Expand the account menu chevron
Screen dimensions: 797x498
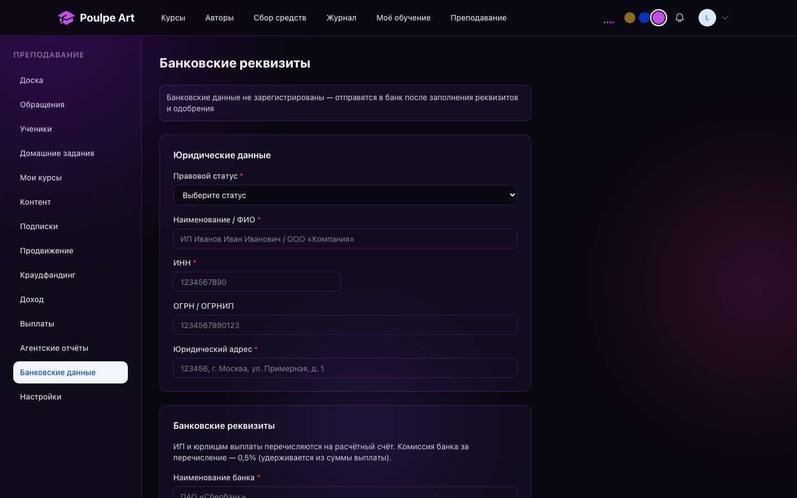(725, 18)
